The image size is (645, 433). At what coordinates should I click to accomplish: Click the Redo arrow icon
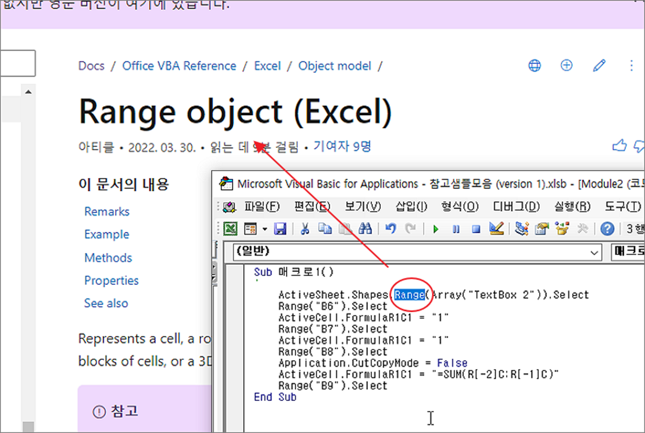pyautogui.click(x=411, y=229)
